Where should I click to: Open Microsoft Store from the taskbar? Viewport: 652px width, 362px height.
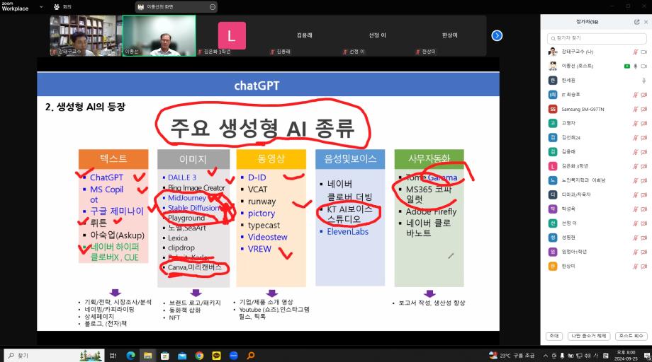165,356
